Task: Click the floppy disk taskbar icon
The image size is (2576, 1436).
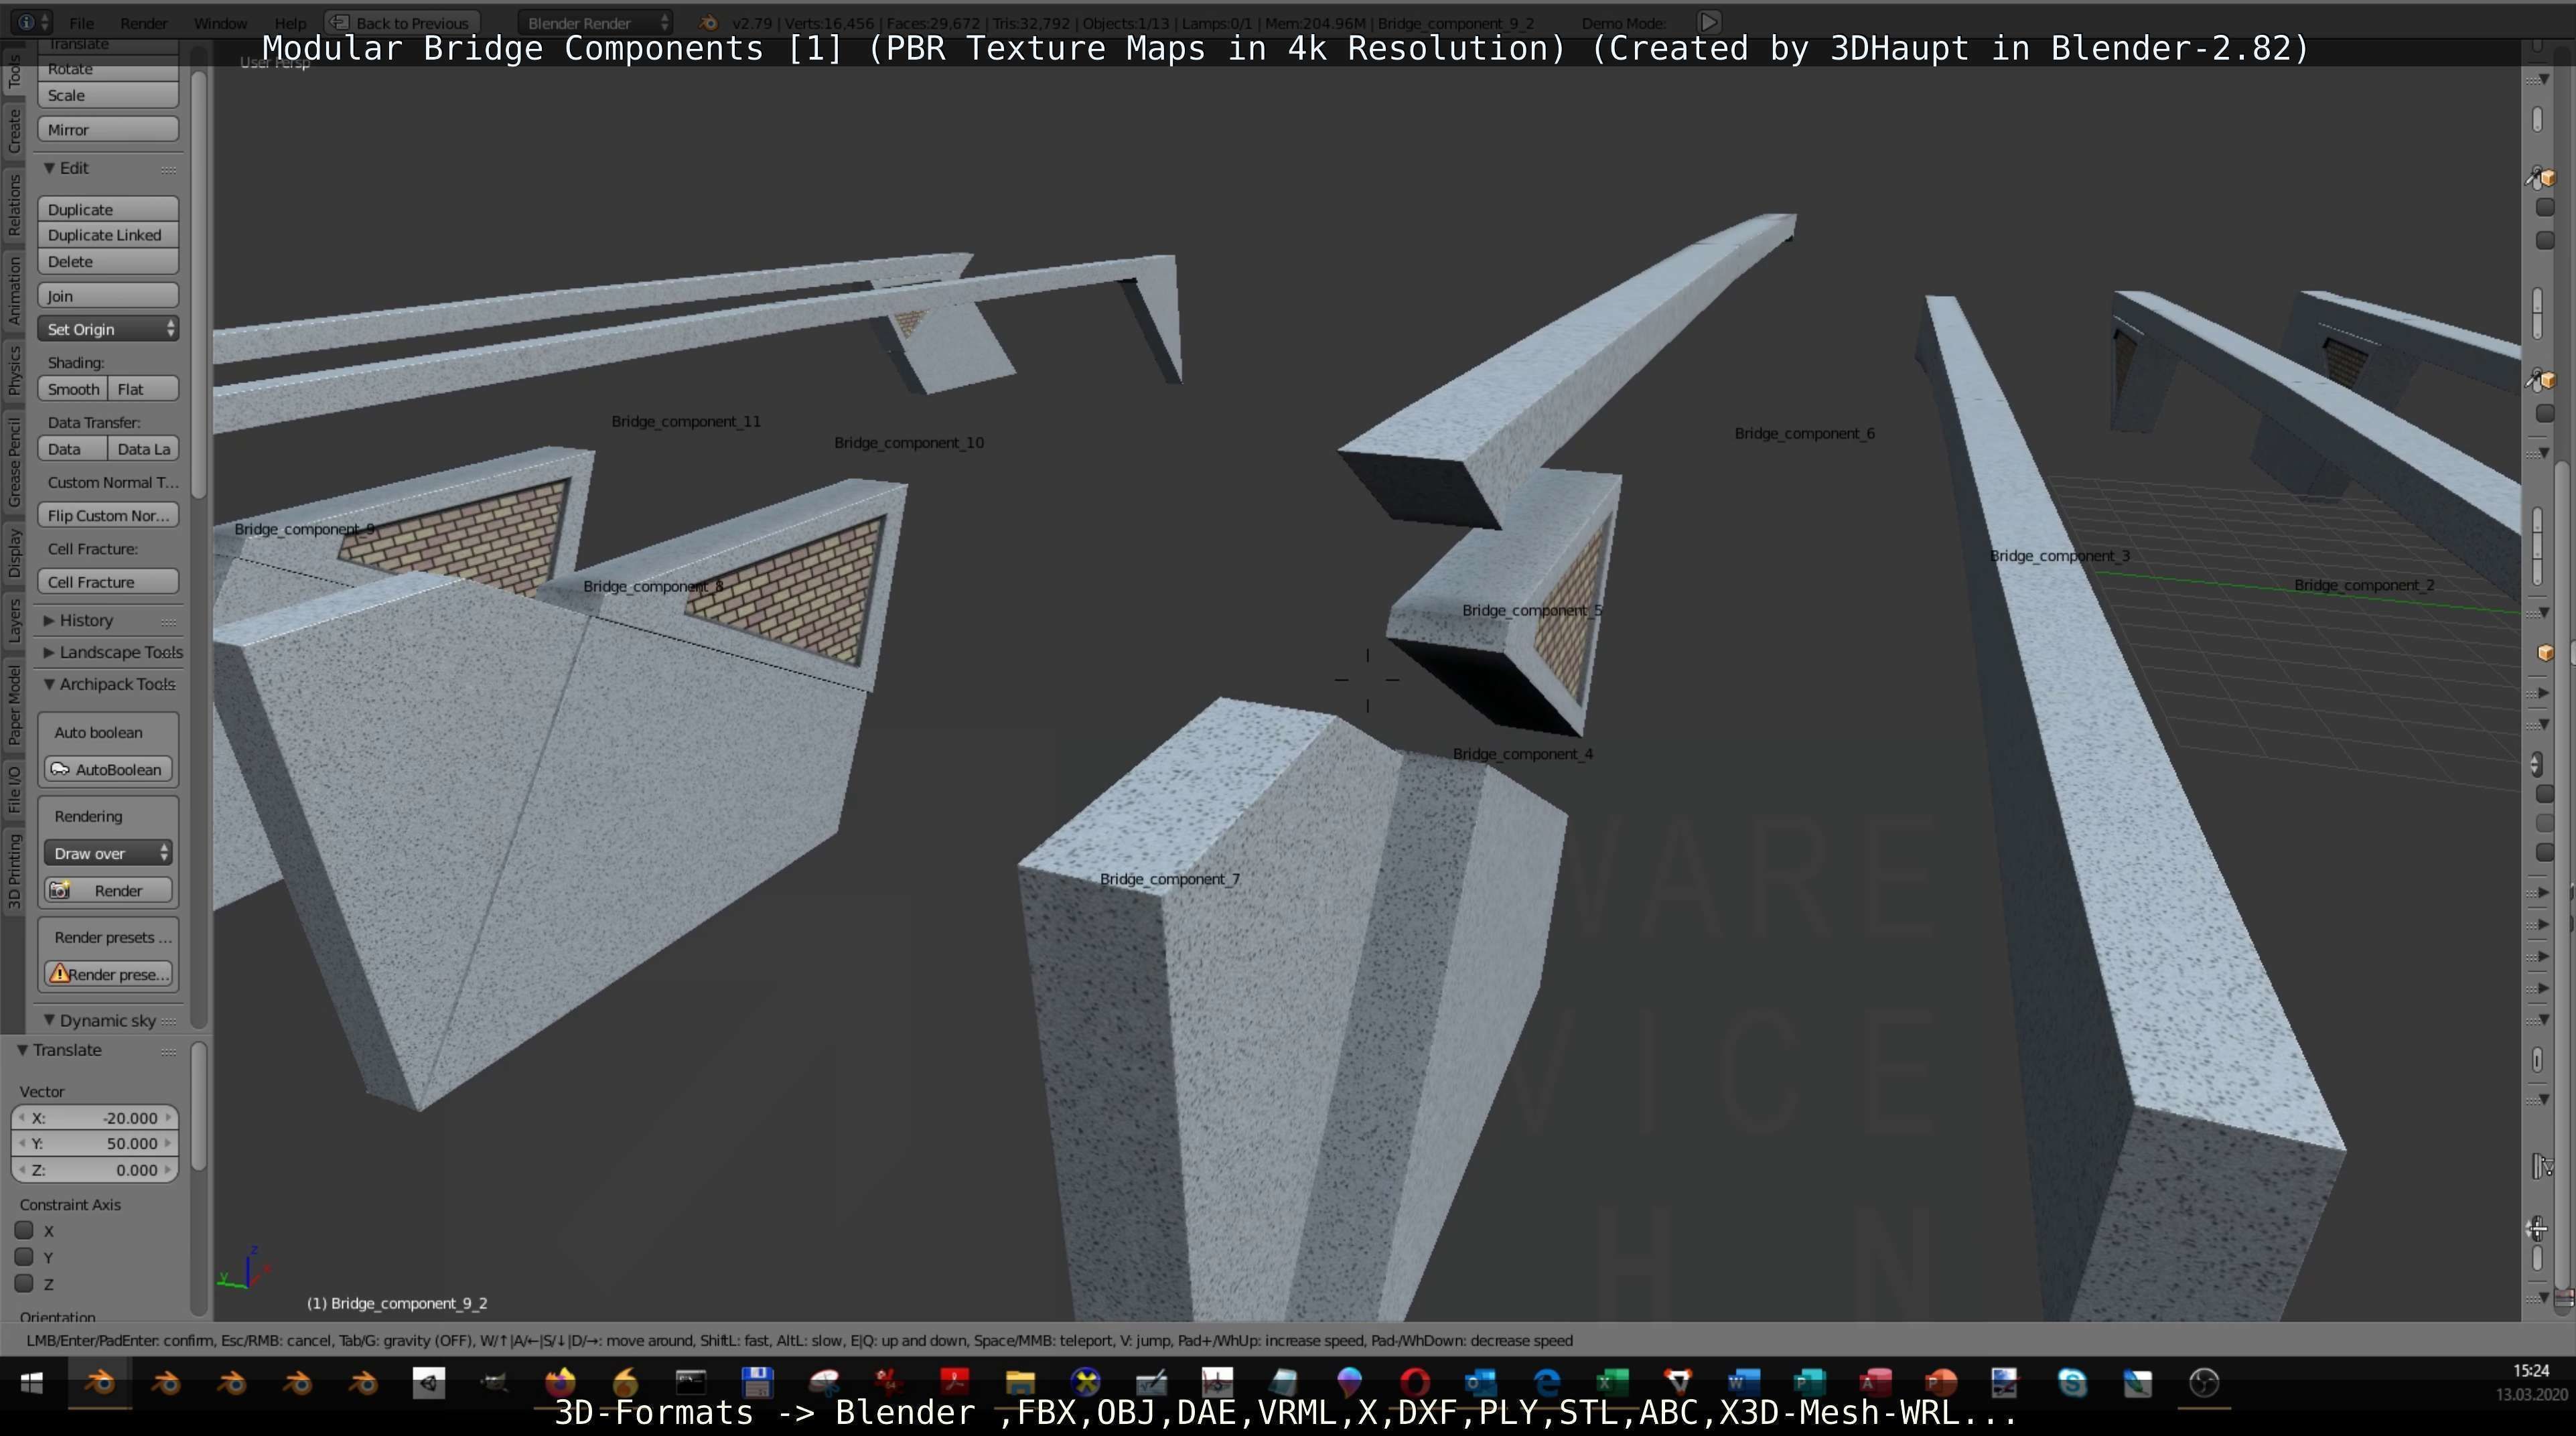Action: pyautogui.click(x=757, y=1383)
